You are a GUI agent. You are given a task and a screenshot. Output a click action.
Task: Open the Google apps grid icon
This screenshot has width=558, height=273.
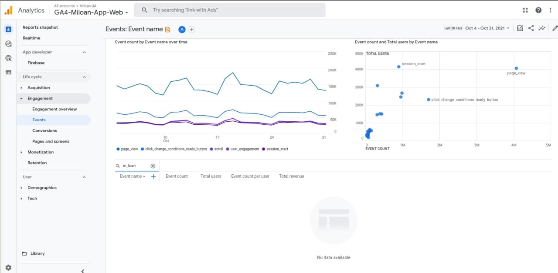click(525, 10)
